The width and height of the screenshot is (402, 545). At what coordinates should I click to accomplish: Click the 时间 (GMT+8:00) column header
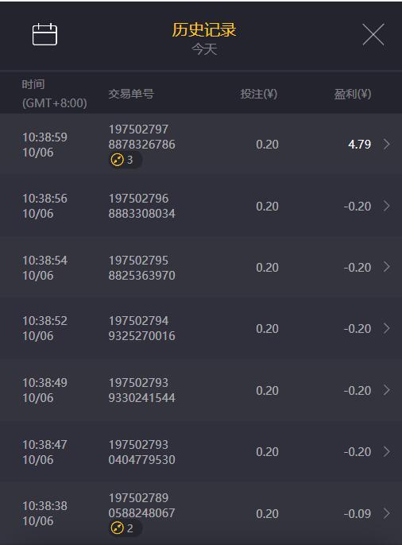(55, 94)
